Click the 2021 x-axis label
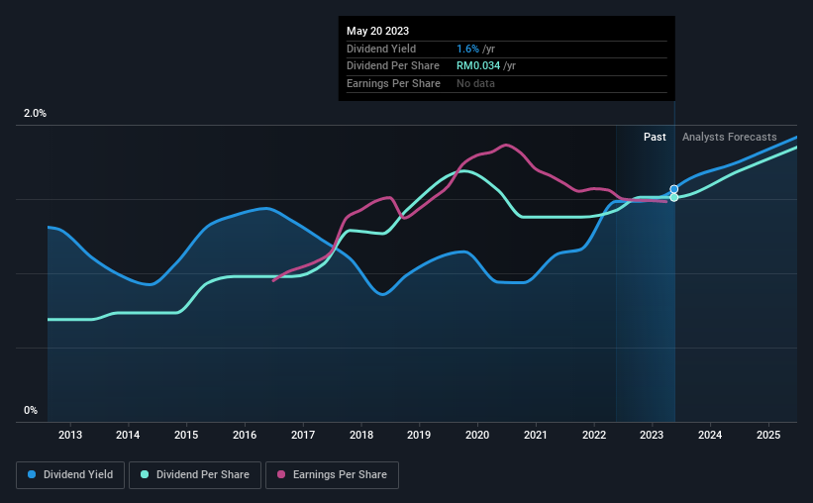Viewport: 813px width, 503px height. 536,435
